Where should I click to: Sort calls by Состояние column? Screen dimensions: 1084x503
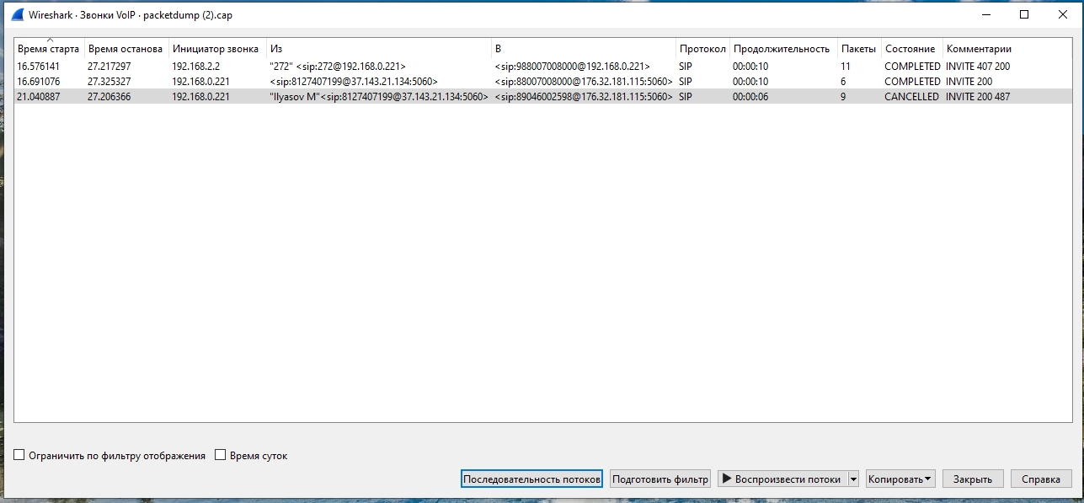coord(910,49)
